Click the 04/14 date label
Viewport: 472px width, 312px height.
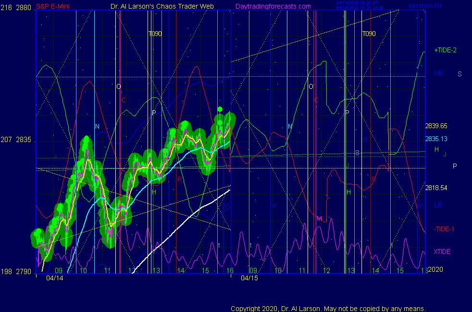(55, 278)
